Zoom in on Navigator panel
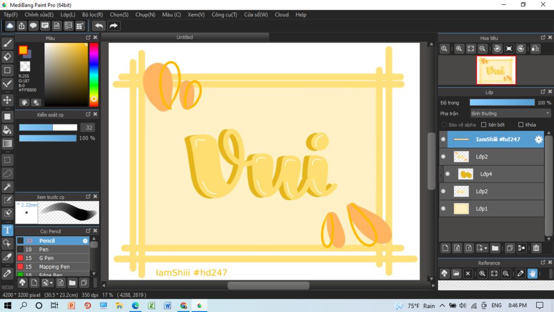The image size is (554, 312). [459, 49]
